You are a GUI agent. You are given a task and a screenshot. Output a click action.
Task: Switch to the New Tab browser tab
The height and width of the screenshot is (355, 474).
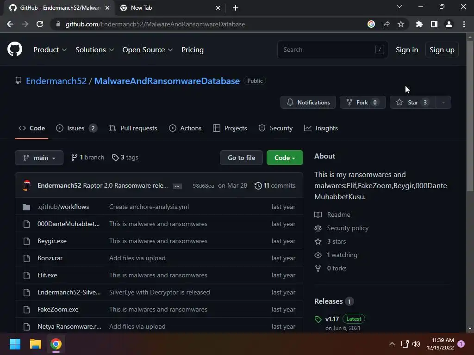(170, 8)
